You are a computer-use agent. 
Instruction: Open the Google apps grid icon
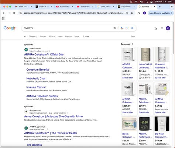162,28
